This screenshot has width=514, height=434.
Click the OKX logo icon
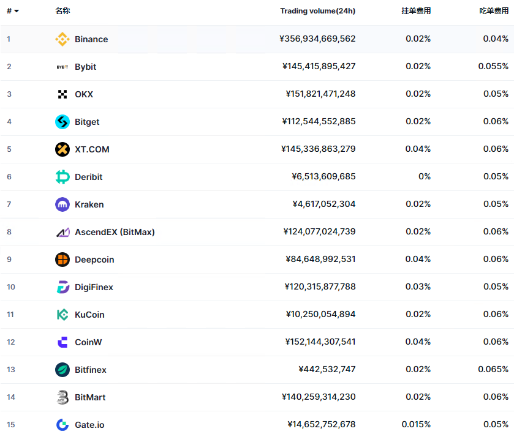click(62, 94)
